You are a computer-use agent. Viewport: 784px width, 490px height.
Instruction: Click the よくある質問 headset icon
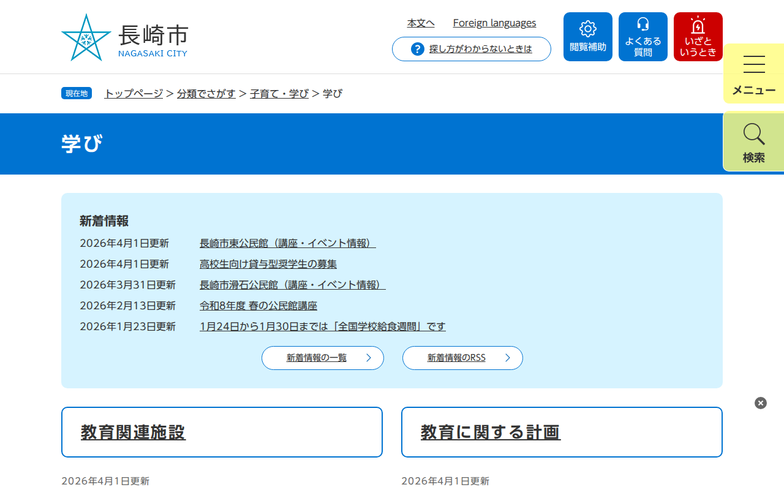click(643, 36)
